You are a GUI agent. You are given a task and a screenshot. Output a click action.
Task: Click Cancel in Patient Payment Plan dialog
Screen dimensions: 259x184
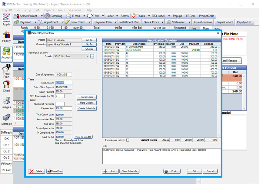[210, 171]
